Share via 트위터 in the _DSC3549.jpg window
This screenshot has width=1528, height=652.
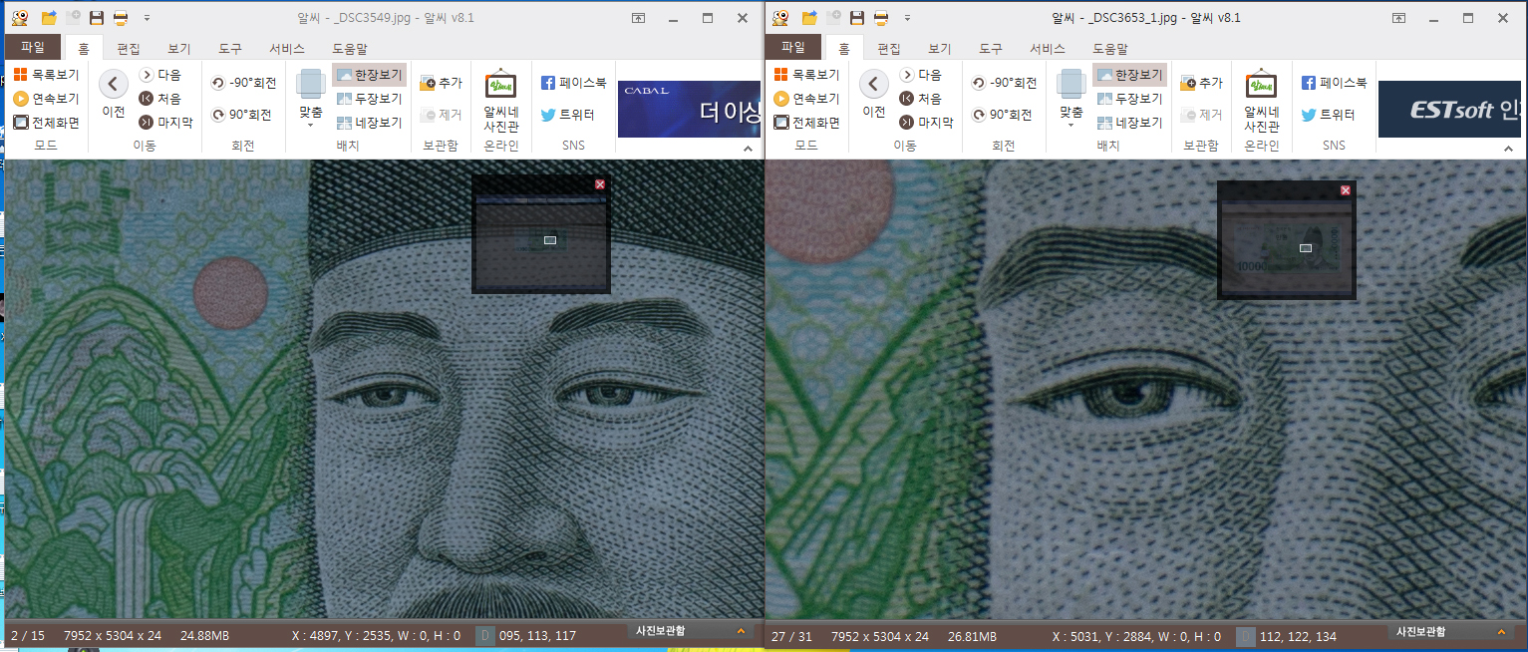click(567, 115)
